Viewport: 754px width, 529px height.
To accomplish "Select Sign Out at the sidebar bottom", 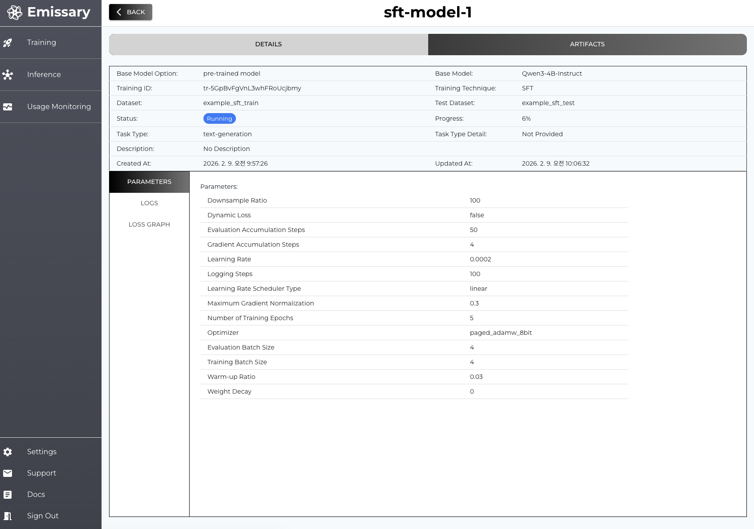I will 43,516.
